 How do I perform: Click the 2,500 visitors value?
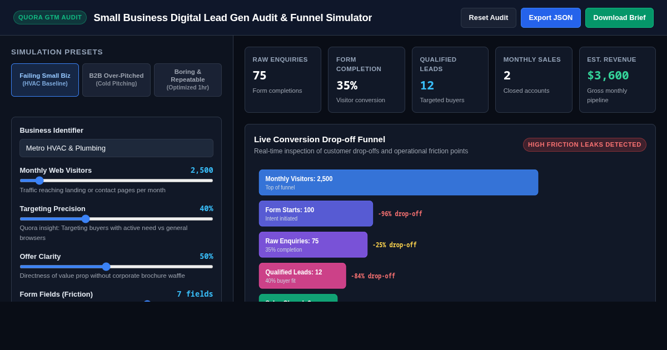click(202, 171)
